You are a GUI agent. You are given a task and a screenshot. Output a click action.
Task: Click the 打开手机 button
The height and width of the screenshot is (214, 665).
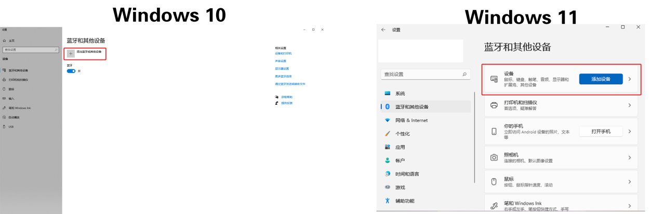tap(601, 131)
